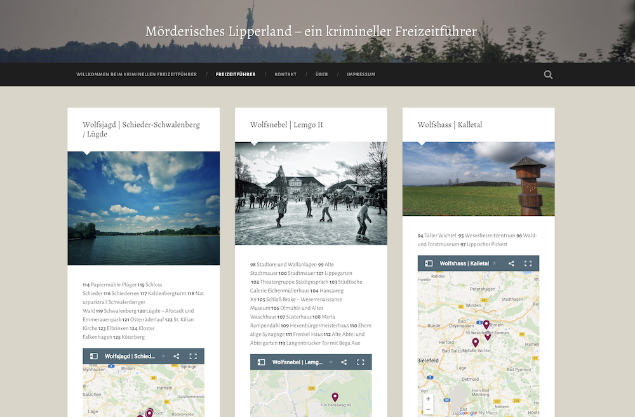Open the Über menu item
Screen dimensions: 635x417
(321, 74)
